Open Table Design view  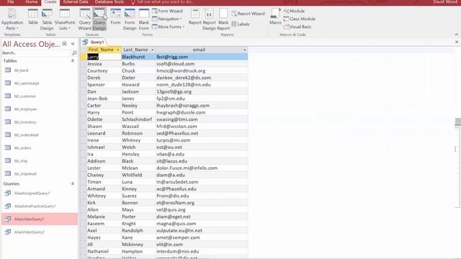click(47, 19)
